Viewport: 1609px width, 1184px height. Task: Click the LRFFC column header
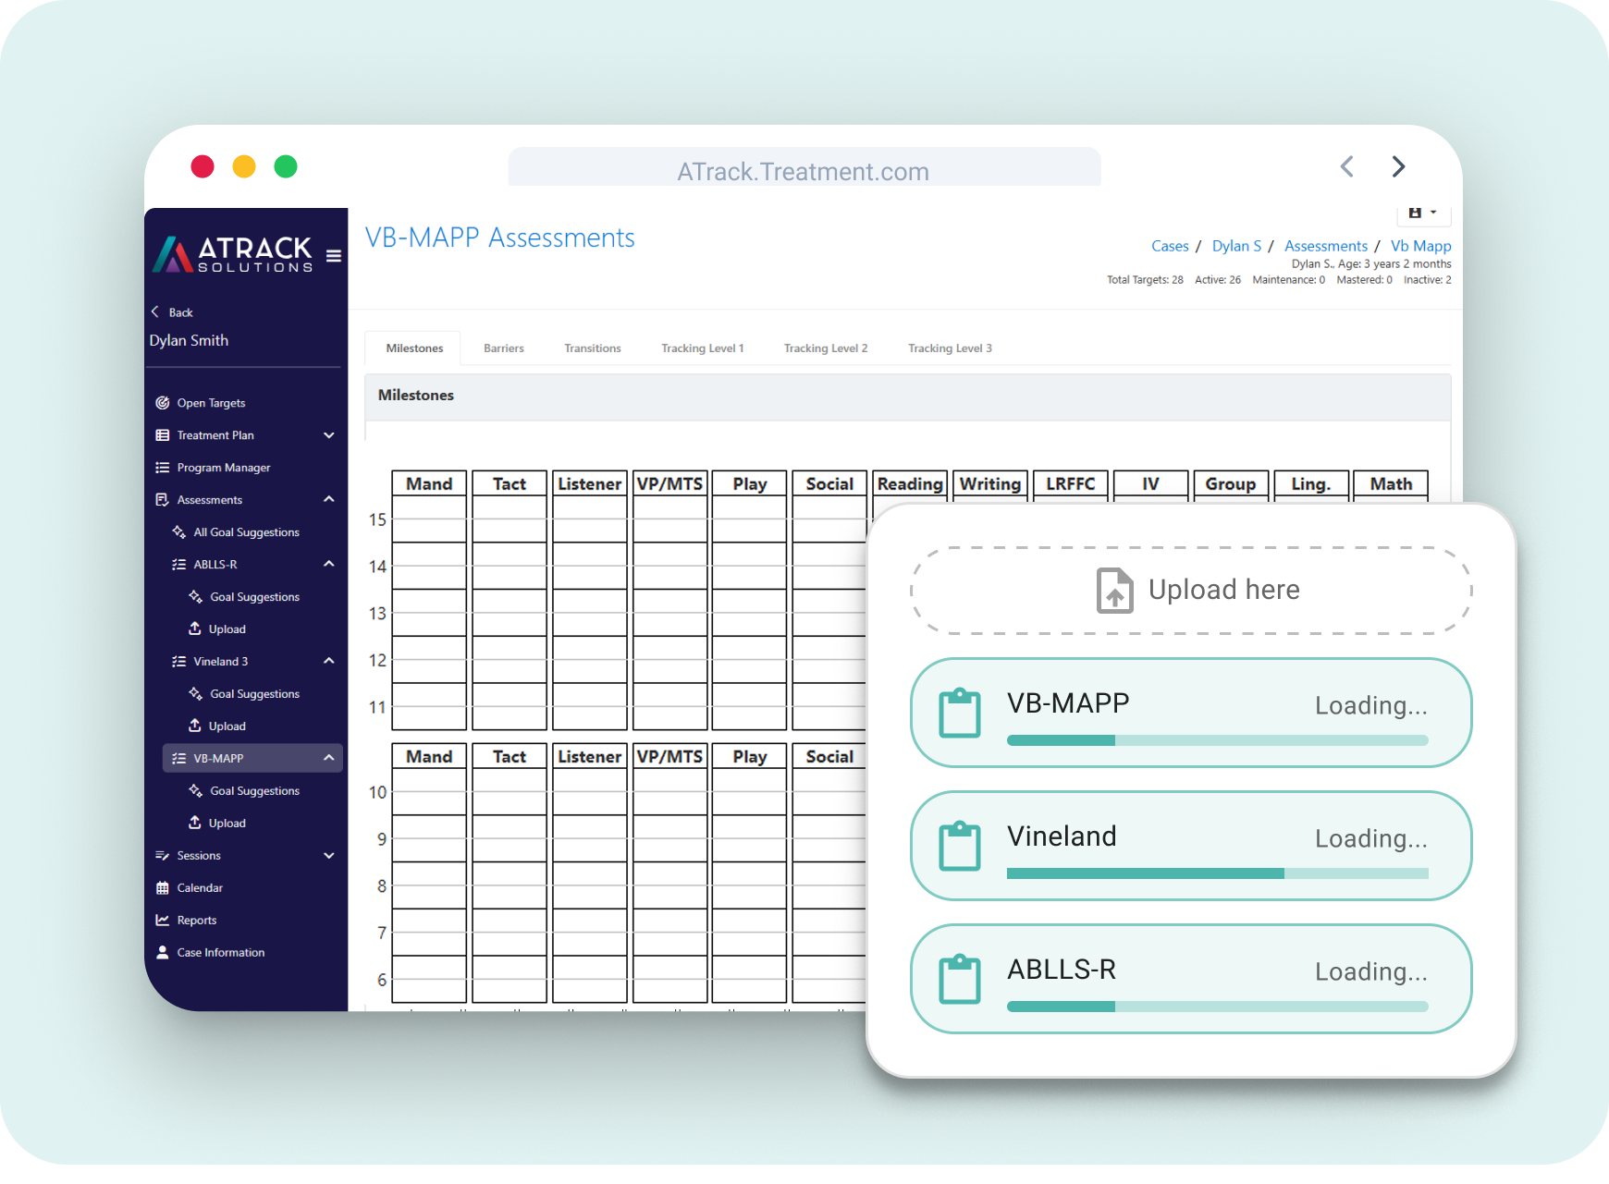click(x=1070, y=483)
